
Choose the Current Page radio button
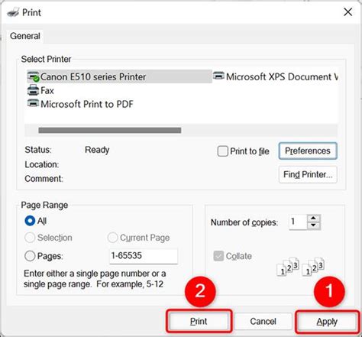pos(112,238)
